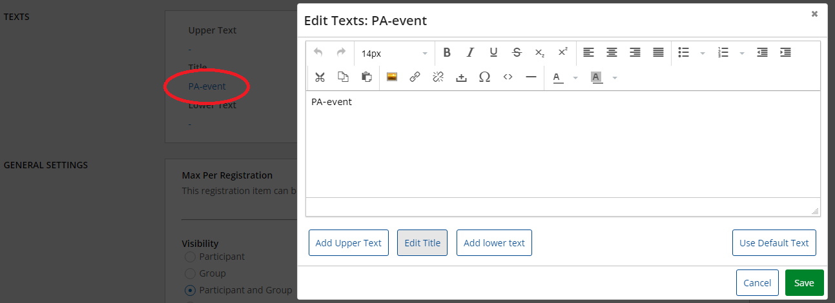Toggle bold formatting in the editor
The width and height of the screenshot is (835, 303).
(447, 53)
